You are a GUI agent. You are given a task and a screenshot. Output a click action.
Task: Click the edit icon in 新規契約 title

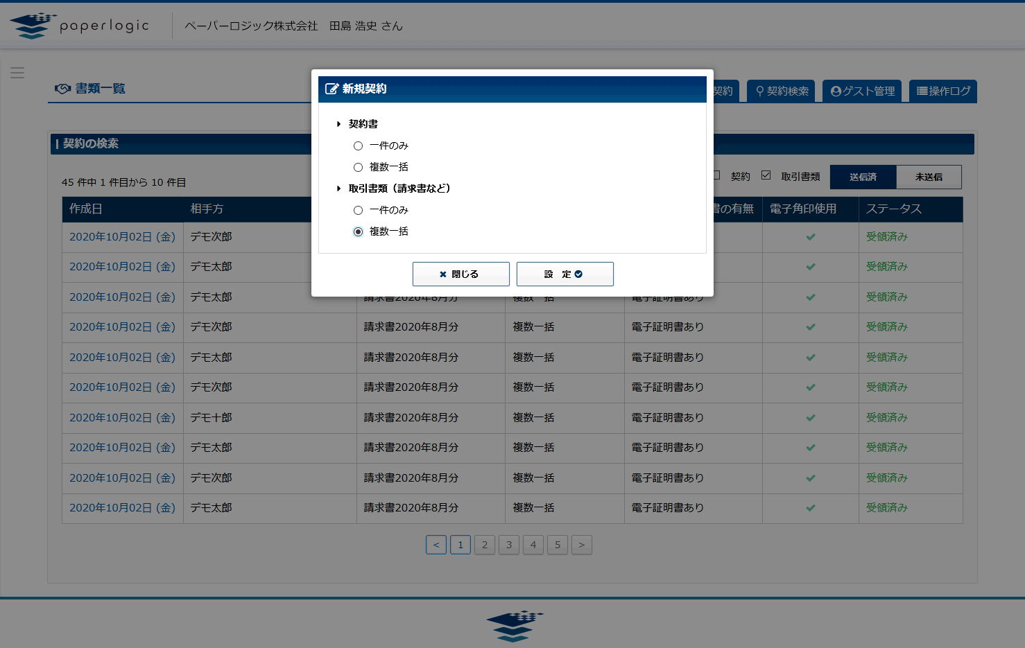331,89
